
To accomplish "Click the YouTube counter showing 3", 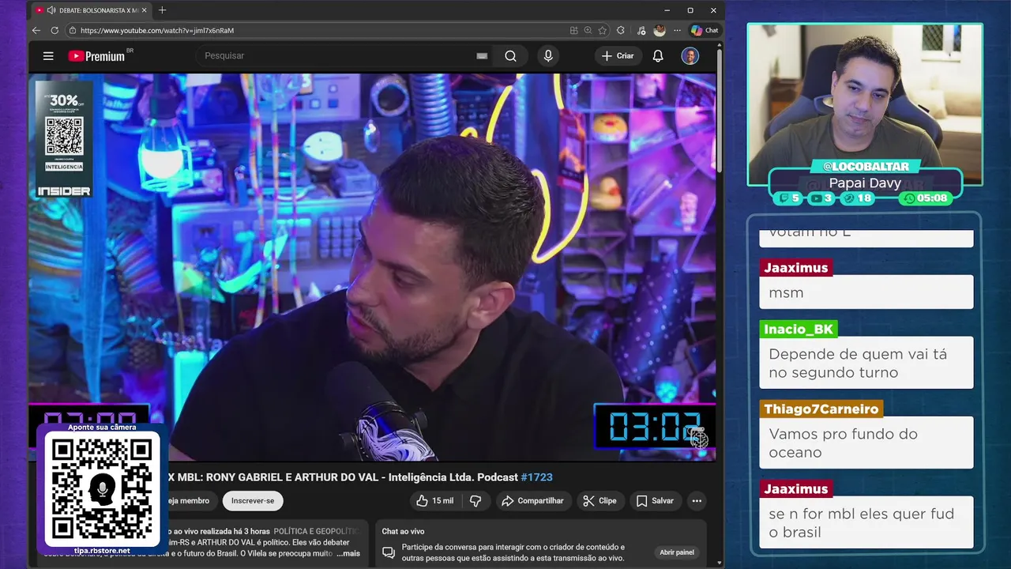I will tap(822, 198).
